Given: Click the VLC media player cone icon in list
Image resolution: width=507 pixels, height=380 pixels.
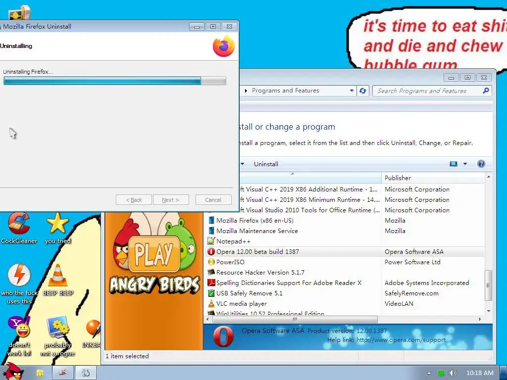Looking at the screenshot, I should (211, 303).
